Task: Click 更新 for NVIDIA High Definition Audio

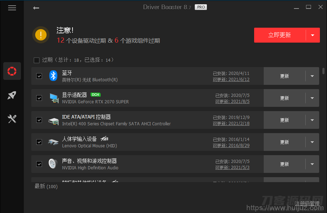Action: pos(284,164)
